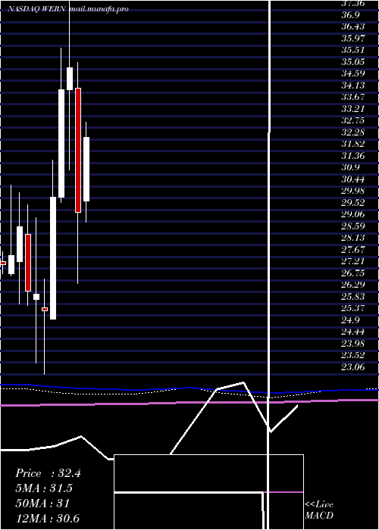Image resolution: width=379 pixels, height=530 pixels.
Task: Click the price axis label 29.52
Action: click(353, 202)
